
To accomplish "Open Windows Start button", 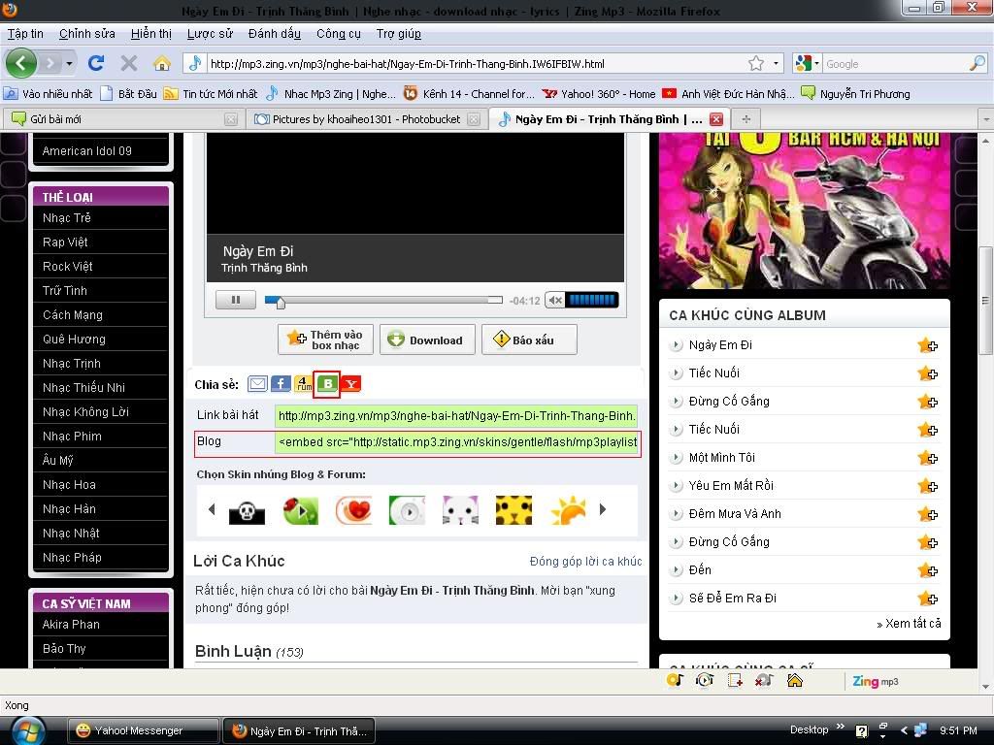I will (x=27, y=730).
